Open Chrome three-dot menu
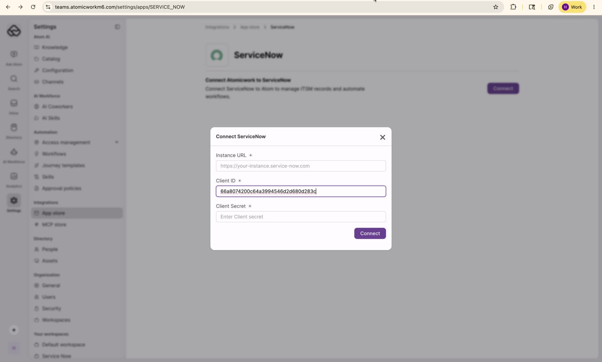 (594, 7)
